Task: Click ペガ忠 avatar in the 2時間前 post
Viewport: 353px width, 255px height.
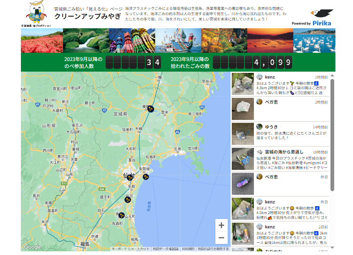Action: tap(259, 102)
